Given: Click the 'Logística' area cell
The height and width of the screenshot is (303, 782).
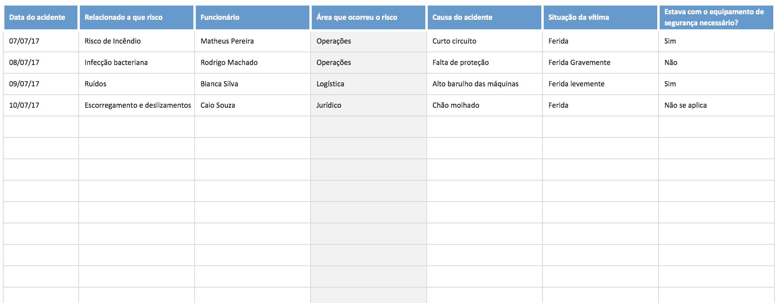Looking at the screenshot, I should coord(368,84).
